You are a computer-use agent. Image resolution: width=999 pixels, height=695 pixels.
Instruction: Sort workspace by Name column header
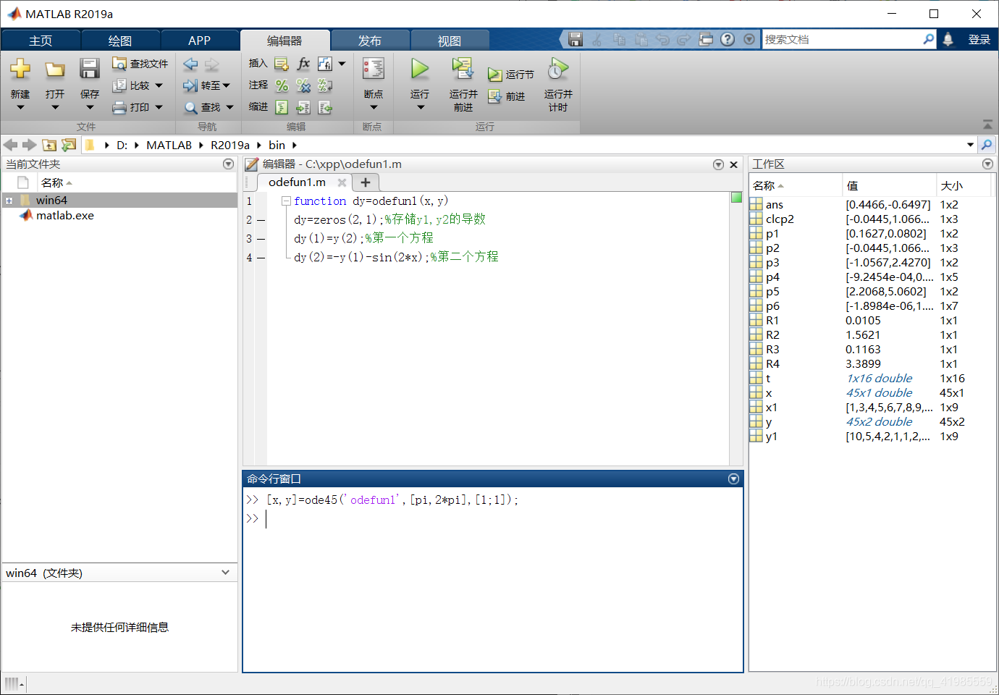pos(795,185)
